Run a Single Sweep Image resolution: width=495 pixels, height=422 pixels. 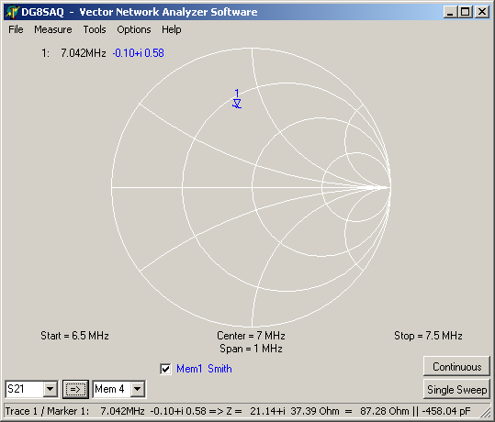coord(456,389)
